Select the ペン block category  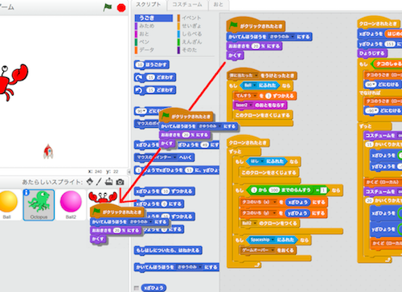pyautogui.click(x=144, y=42)
